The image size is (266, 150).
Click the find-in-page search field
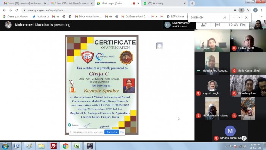coord(205,18)
